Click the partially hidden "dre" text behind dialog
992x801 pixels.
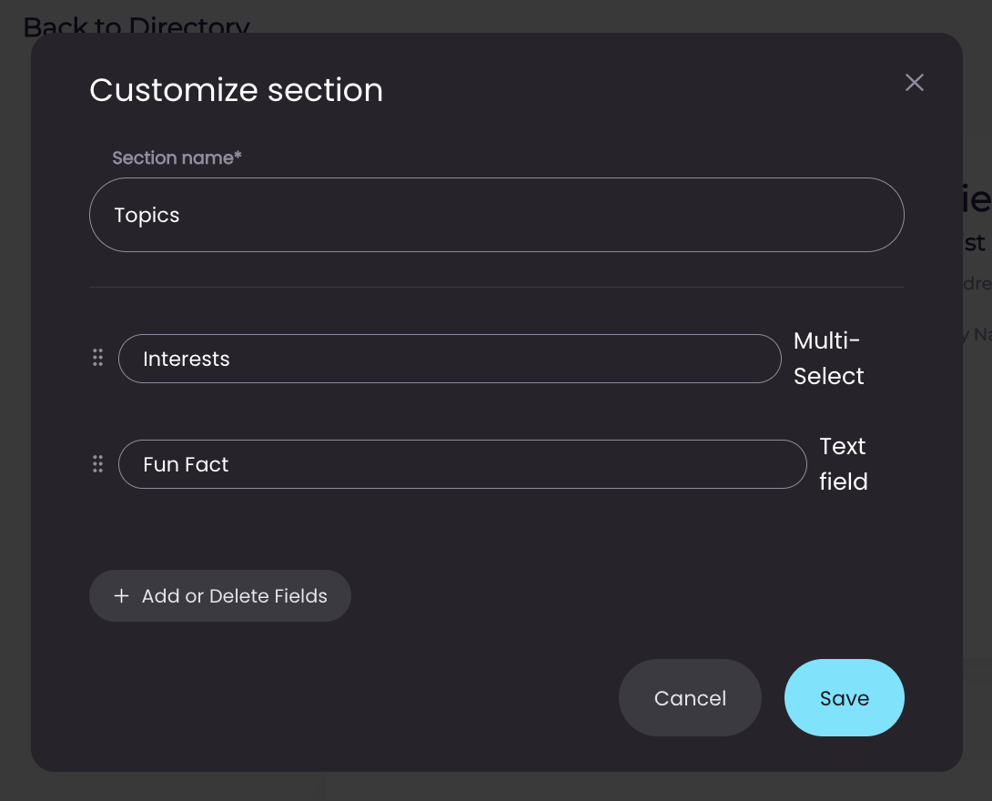click(x=977, y=283)
